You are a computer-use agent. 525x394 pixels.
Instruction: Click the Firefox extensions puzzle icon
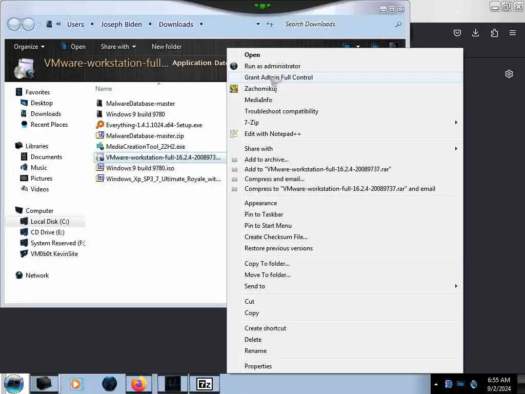[494, 32]
